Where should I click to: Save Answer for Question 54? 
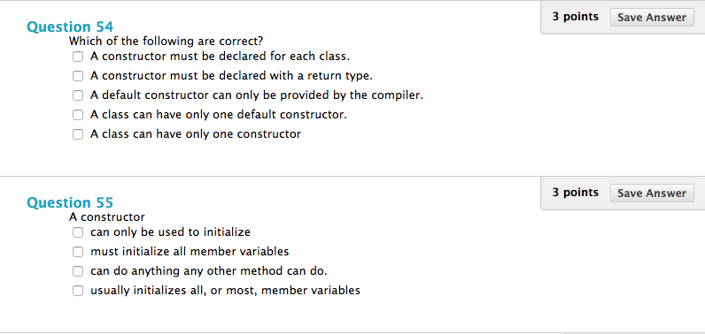[652, 18]
